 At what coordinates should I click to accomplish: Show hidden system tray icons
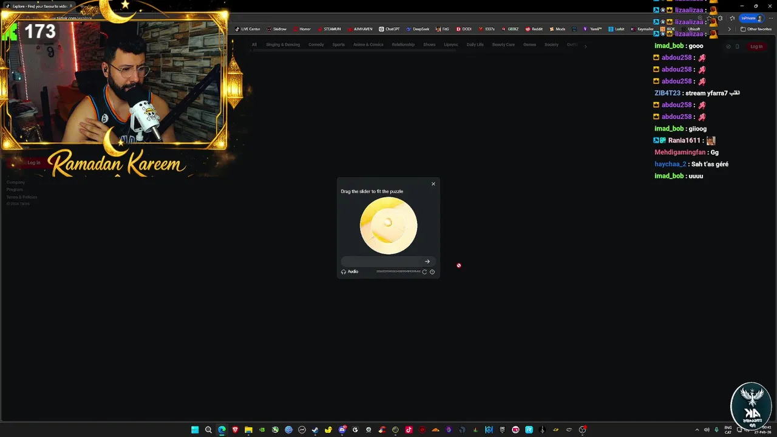697,430
